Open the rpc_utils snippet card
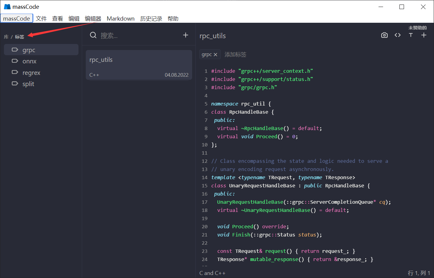The height and width of the screenshot is (278, 434). [x=139, y=65]
